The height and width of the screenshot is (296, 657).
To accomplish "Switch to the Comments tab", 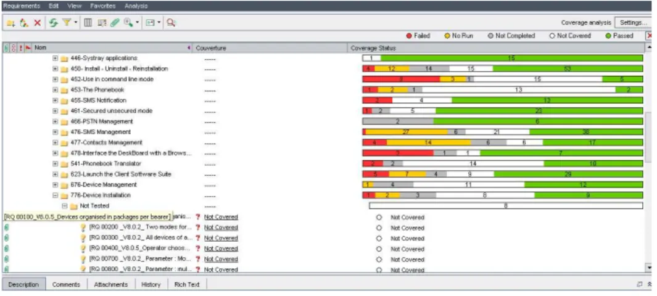I will click(x=66, y=285).
